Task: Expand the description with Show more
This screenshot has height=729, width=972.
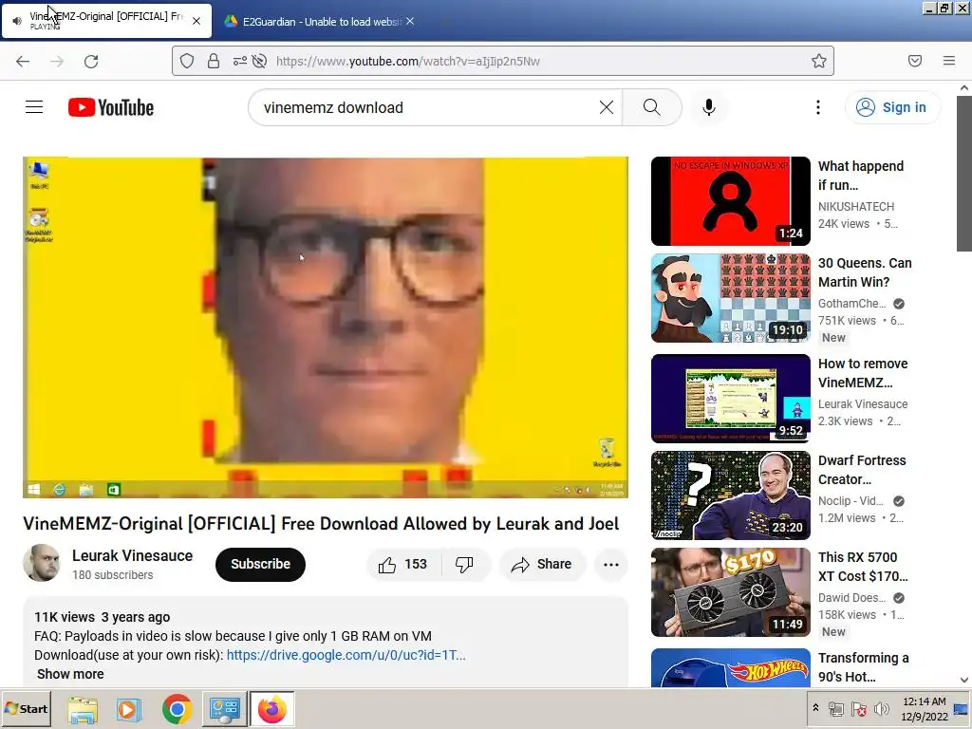Action: tap(70, 674)
